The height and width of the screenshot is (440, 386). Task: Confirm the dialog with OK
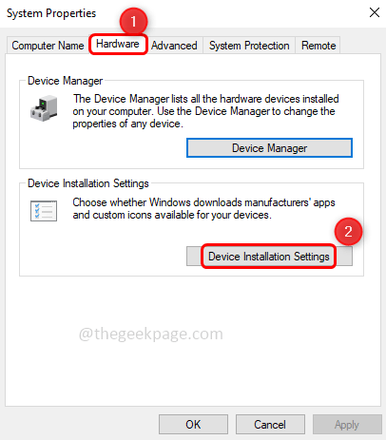tap(193, 425)
